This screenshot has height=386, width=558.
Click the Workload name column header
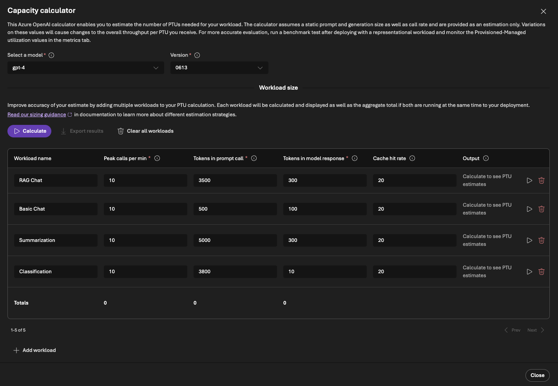click(x=33, y=159)
